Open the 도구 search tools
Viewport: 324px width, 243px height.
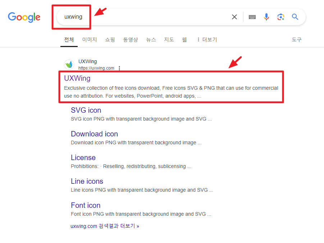[x=296, y=39]
